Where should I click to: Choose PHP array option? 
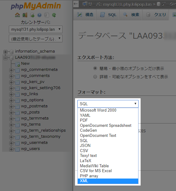tap(108, 176)
